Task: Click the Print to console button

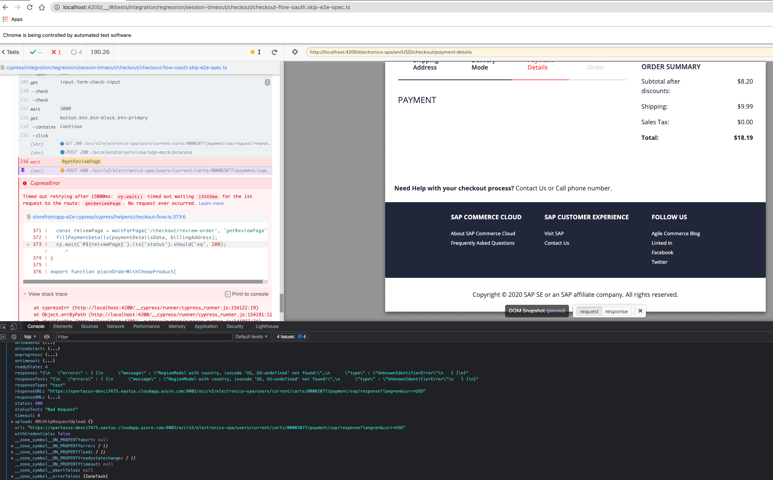Action: click(247, 294)
